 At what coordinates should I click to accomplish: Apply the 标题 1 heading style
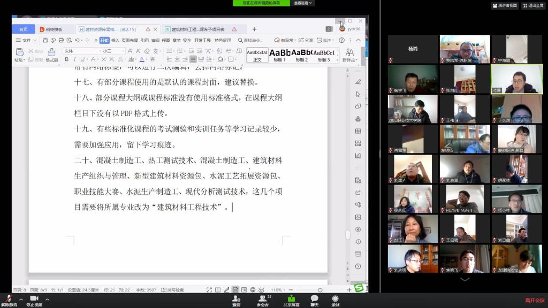point(279,54)
